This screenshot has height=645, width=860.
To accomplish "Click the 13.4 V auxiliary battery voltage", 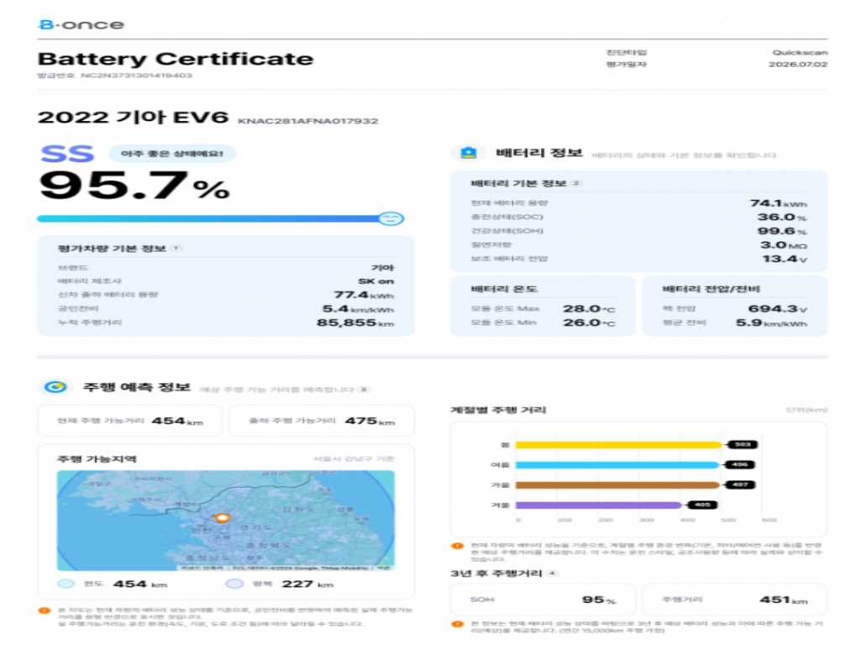I will tap(784, 259).
